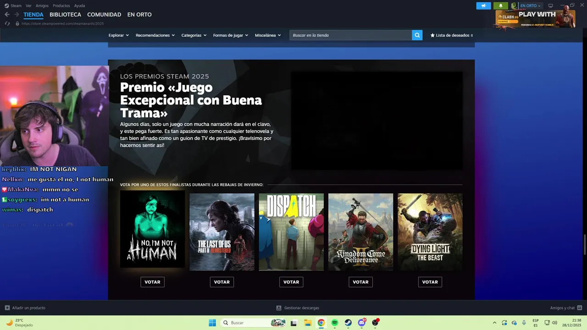
Task: Open File Explorer from the taskbar
Action: pyautogui.click(x=308, y=323)
